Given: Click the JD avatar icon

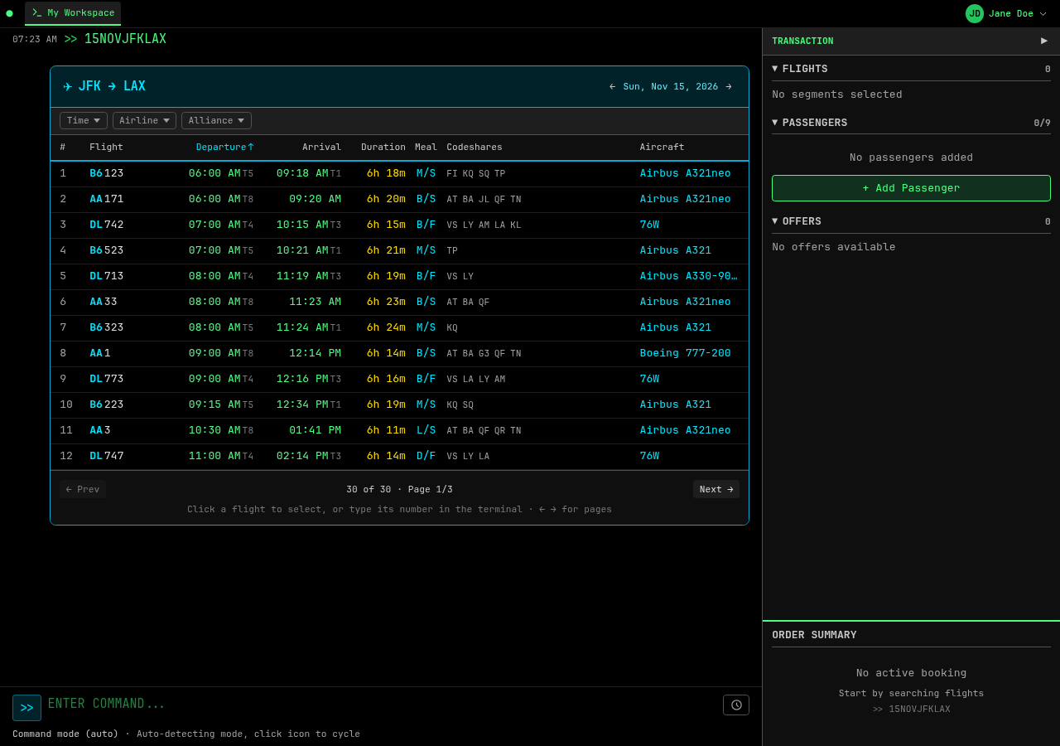Looking at the screenshot, I should pyautogui.click(x=975, y=13).
